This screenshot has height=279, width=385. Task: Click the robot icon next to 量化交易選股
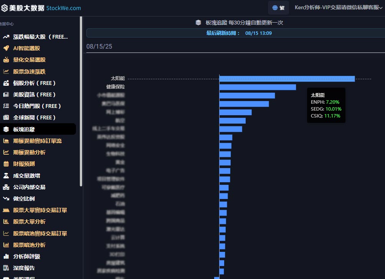point(6,60)
